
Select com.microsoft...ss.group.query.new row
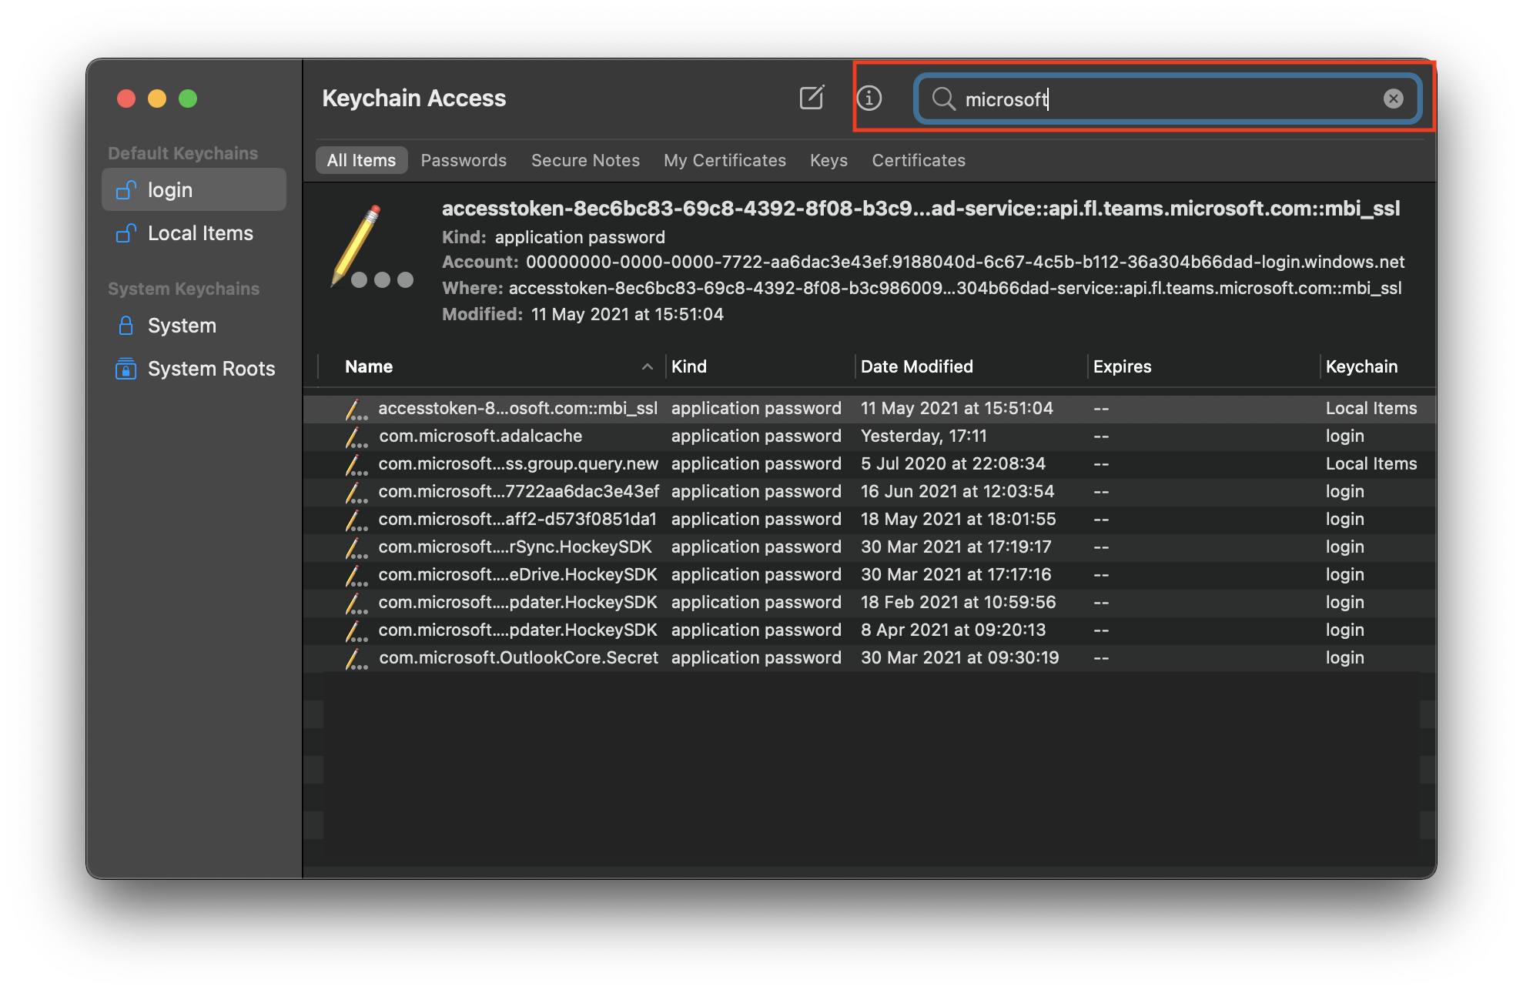[869, 463]
